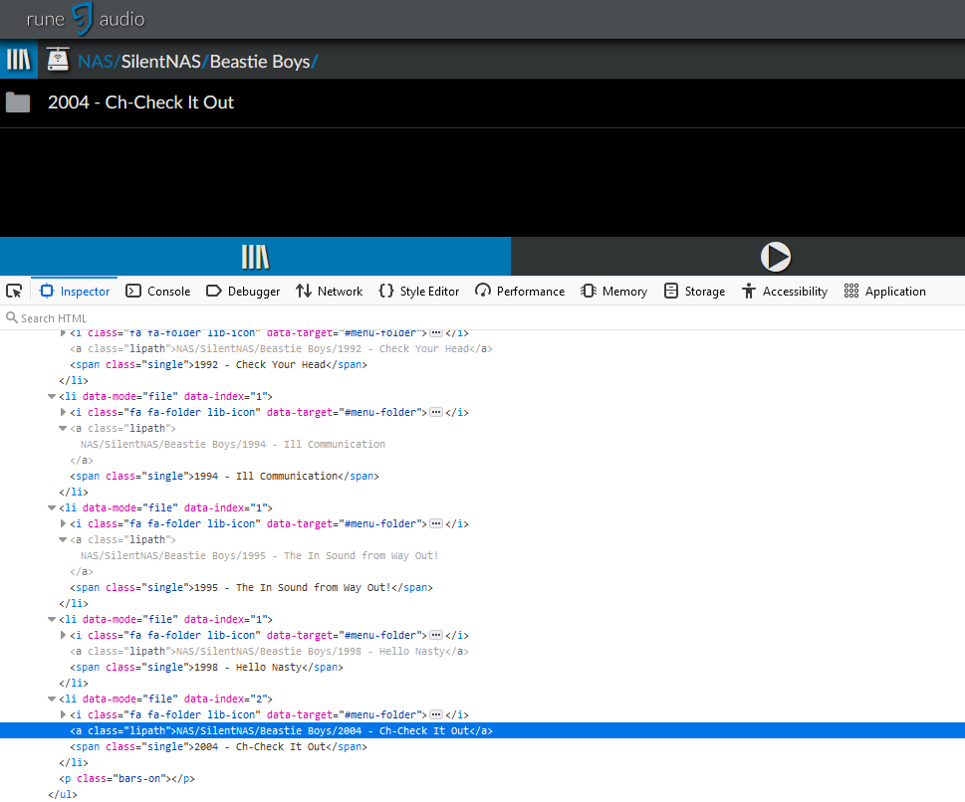Open the Console devtools tab

tap(158, 291)
